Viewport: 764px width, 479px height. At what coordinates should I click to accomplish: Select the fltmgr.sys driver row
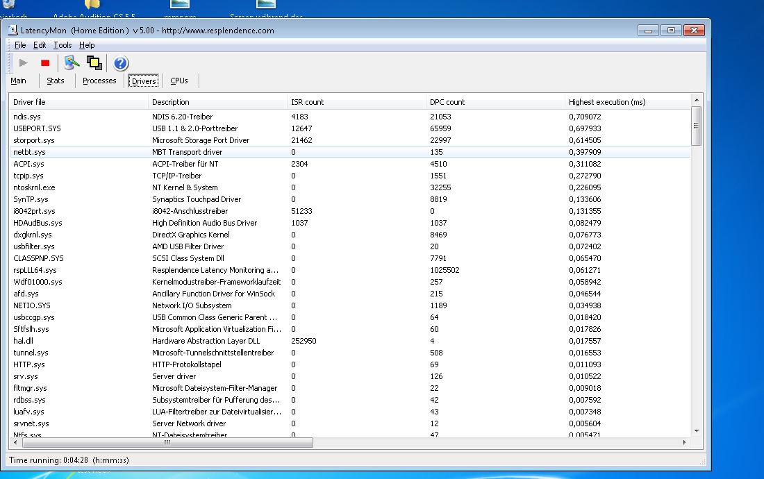pos(350,388)
